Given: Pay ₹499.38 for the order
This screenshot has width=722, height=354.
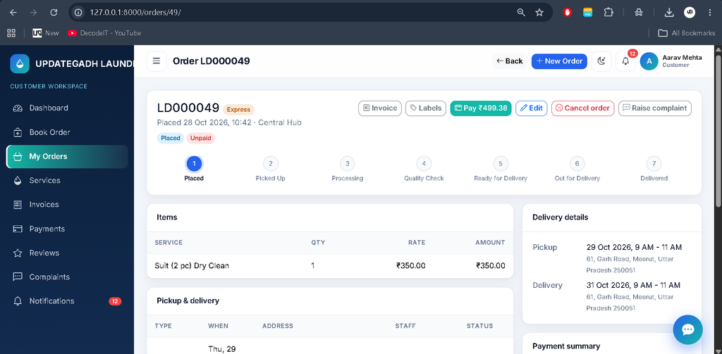Looking at the screenshot, I should 481,108.
